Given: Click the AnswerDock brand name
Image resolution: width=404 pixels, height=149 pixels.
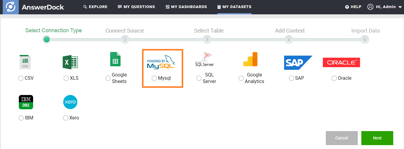Looking at the screenshot, I should [43, 7].
